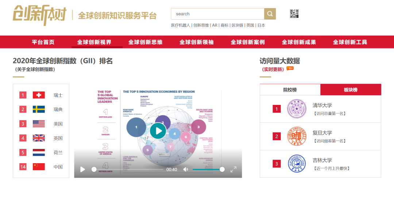Click the Tsinghua University logo
The image size is (394, 197).
(x=297, y=109)
